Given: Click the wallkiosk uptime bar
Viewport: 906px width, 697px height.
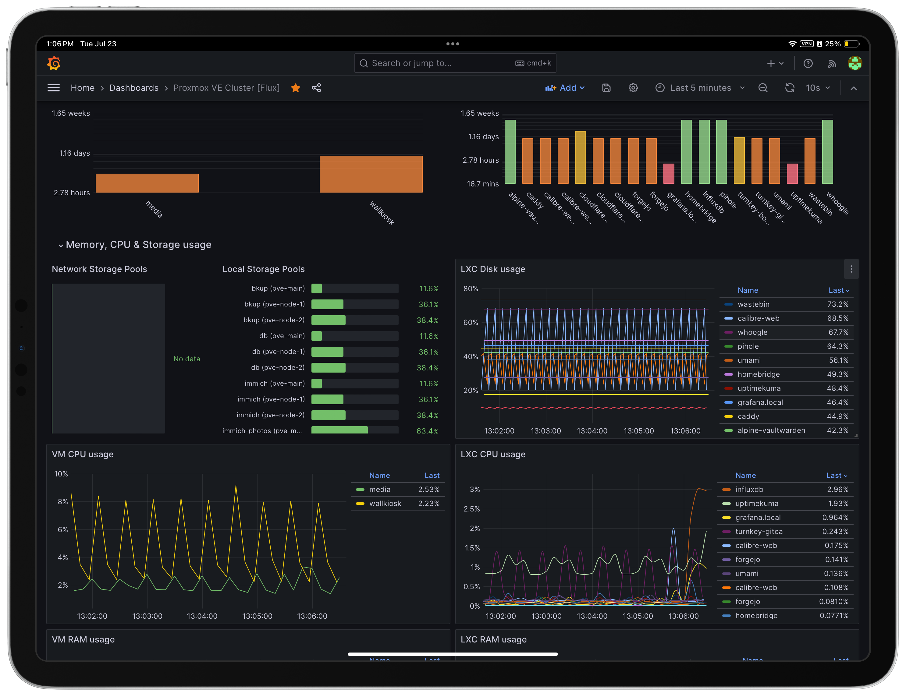Looking at the screenshot, I should (371, 174).
